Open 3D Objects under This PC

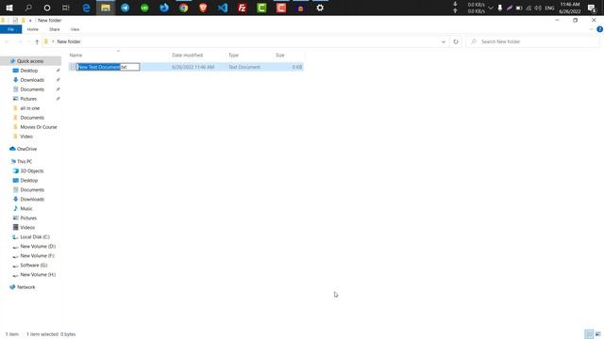point(31,171)
